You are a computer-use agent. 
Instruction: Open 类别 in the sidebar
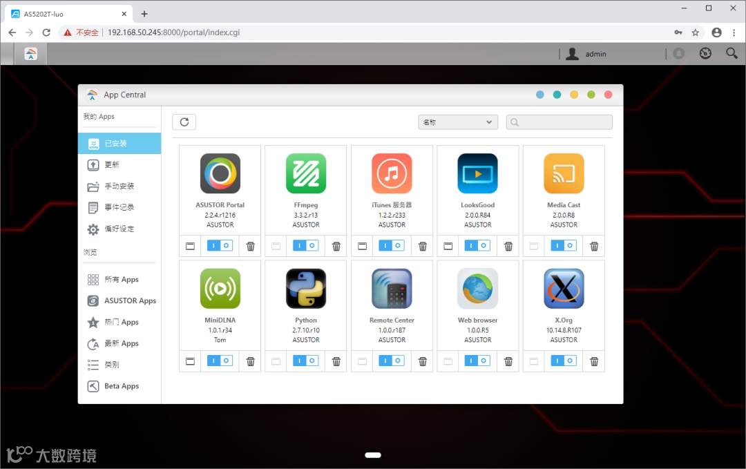(119, 365)
